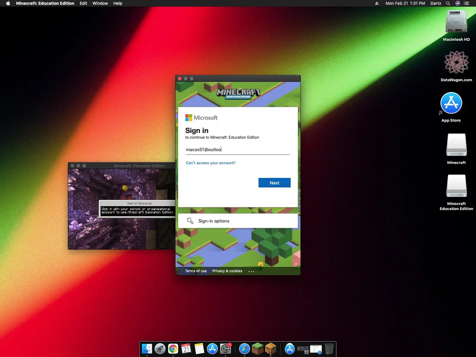Open dock App Store stack left of minimized windows
476x357 pixels.
point(290,349)
